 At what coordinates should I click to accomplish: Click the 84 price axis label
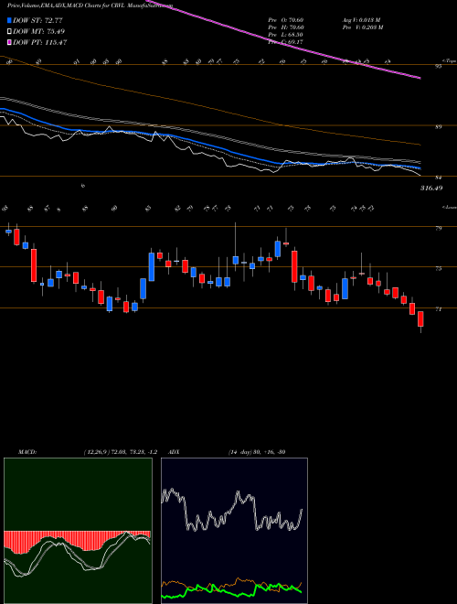[438, 178]
